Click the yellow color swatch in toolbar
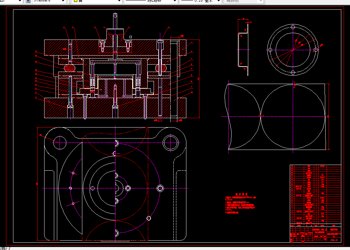This screenshot has height=250, width=350. click(75, 1)
